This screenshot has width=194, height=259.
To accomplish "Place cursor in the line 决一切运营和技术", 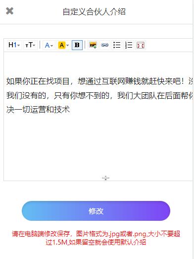I will click(x=38, y=110).
